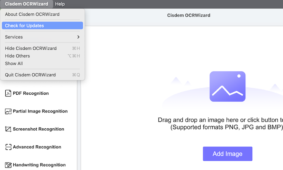Click the Screenshot Recognition icon
This screenshot has height=170, width=283.
(8, 130)
